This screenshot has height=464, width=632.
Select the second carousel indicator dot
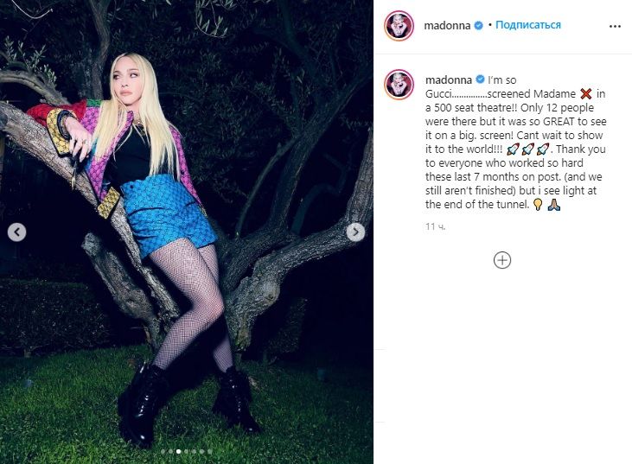click(170, 452)
